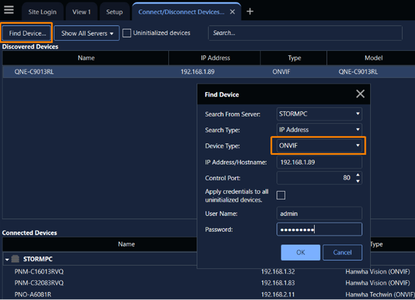Open Search From Server dropdown
415x300 pixels.
(x=319, y=114)
